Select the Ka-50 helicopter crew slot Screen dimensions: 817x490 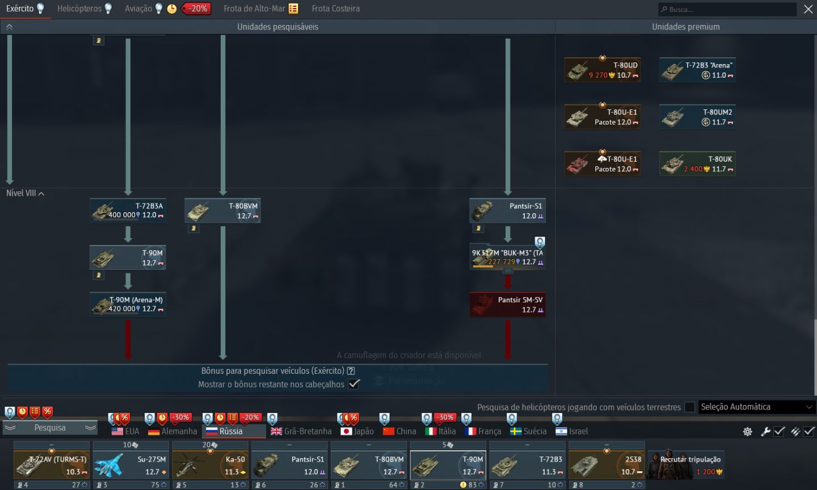[210, 465]
